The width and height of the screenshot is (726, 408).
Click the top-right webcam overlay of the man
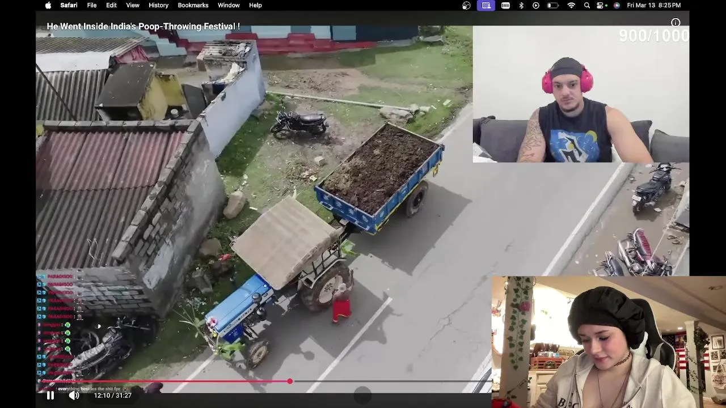point(581,94)
